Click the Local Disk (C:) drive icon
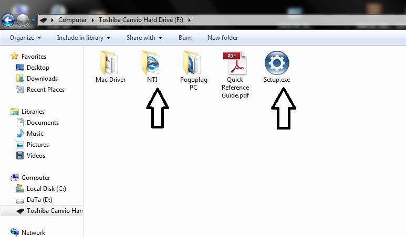406x237 pixels. point(20,188)
